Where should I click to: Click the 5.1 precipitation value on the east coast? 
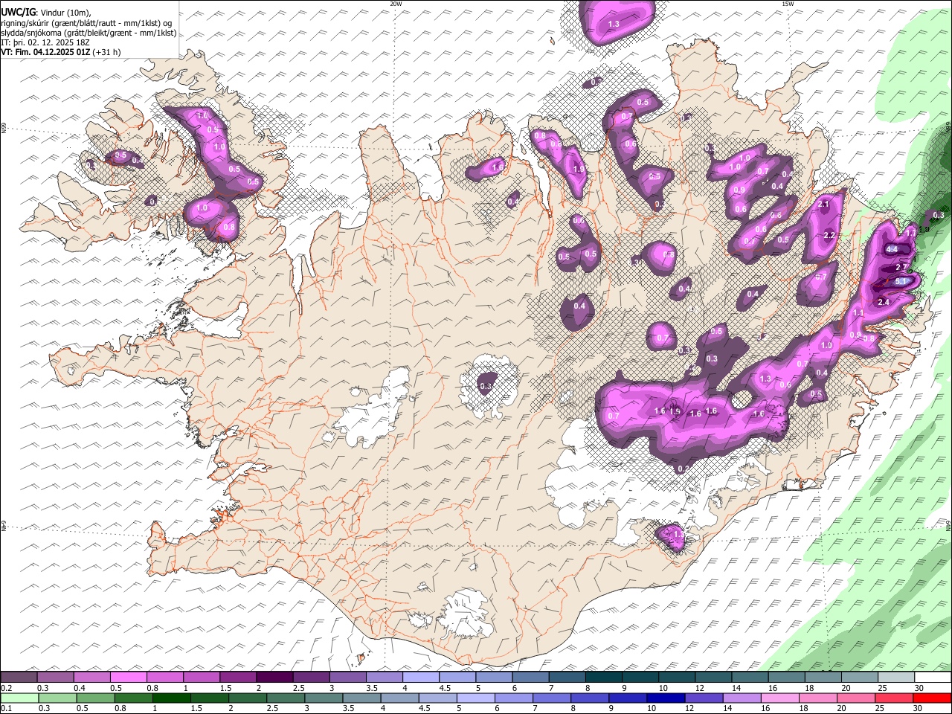(901, 281)
